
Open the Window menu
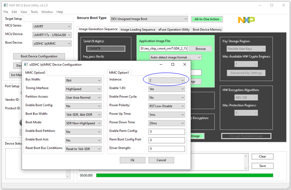(x=47, y=12)
